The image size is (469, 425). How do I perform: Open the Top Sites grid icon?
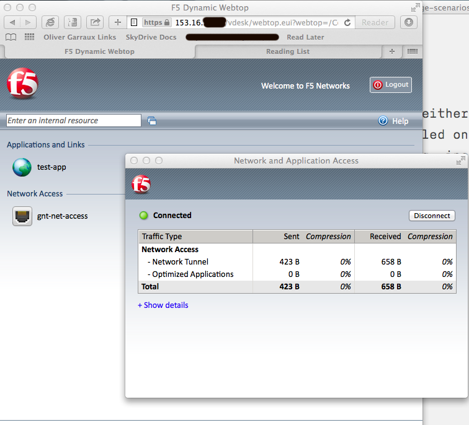tap(29, 37)
